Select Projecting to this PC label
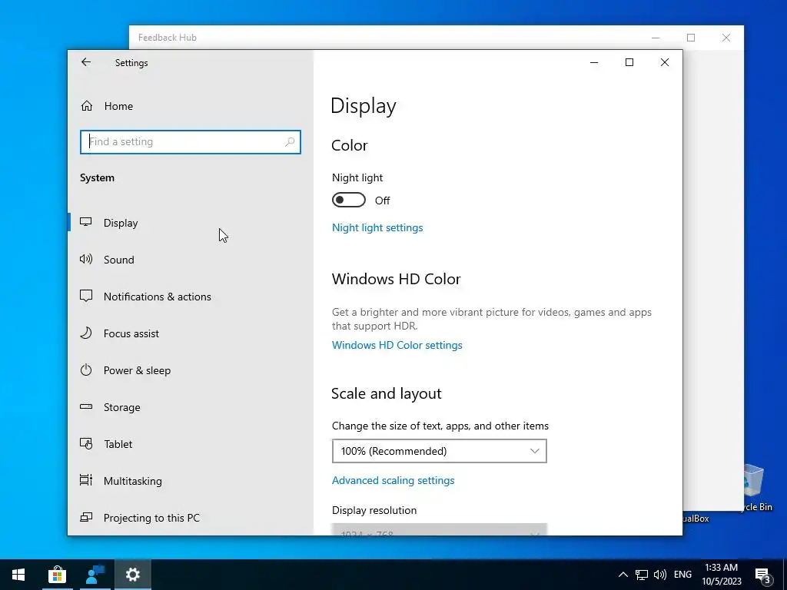The width and height of the screenshot is (787, 590). pyautogui.click(x=151, y=518)
